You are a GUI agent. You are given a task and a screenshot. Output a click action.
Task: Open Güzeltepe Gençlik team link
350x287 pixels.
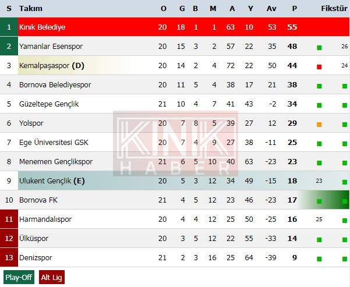click(x=49, y=104)
